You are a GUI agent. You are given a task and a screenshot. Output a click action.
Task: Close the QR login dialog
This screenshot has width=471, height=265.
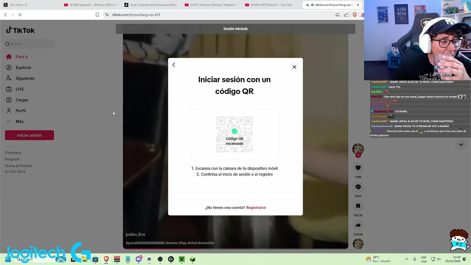tap(294, 67)
